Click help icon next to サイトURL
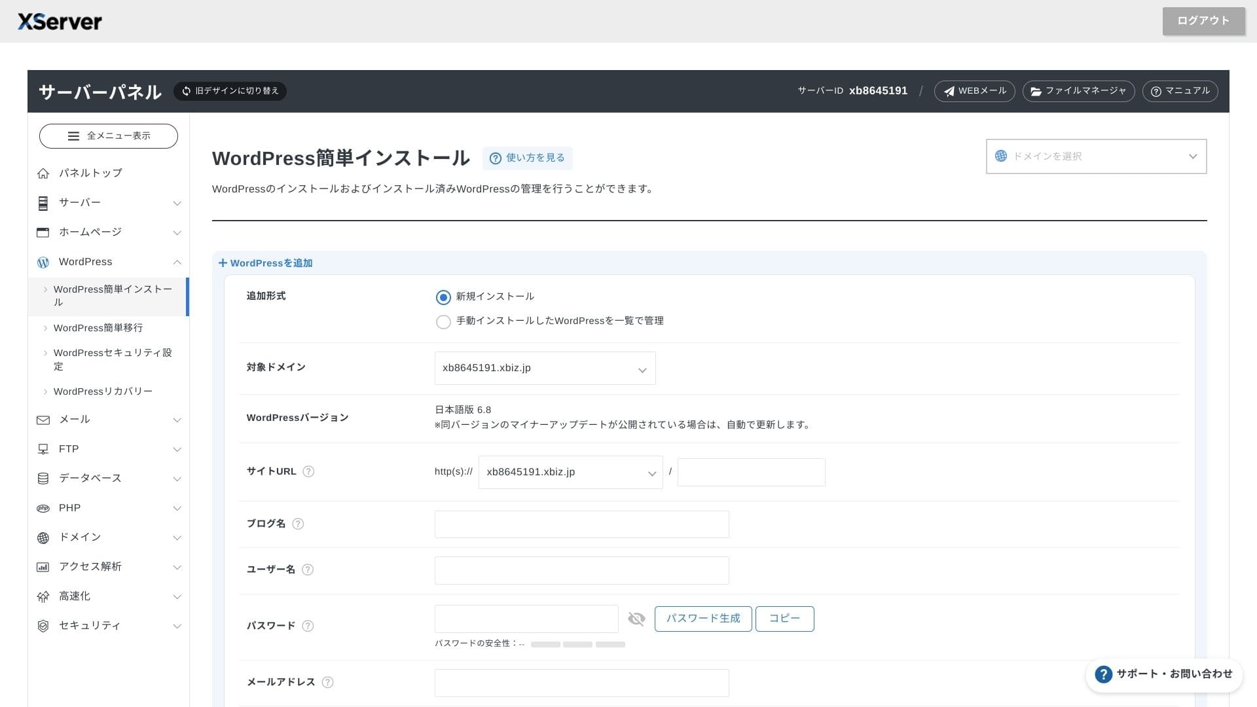The height and width of the screenshot is (707, 1257). pos(308,471)
